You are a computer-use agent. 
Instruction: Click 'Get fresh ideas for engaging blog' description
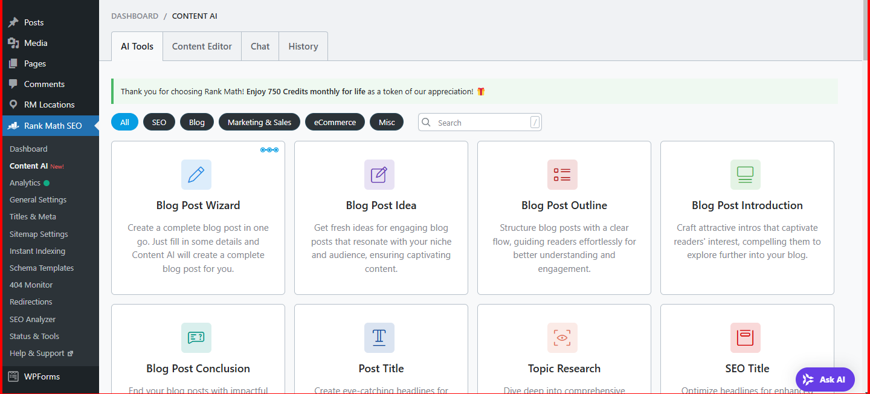pyautogui.click(x=381, y=228)
